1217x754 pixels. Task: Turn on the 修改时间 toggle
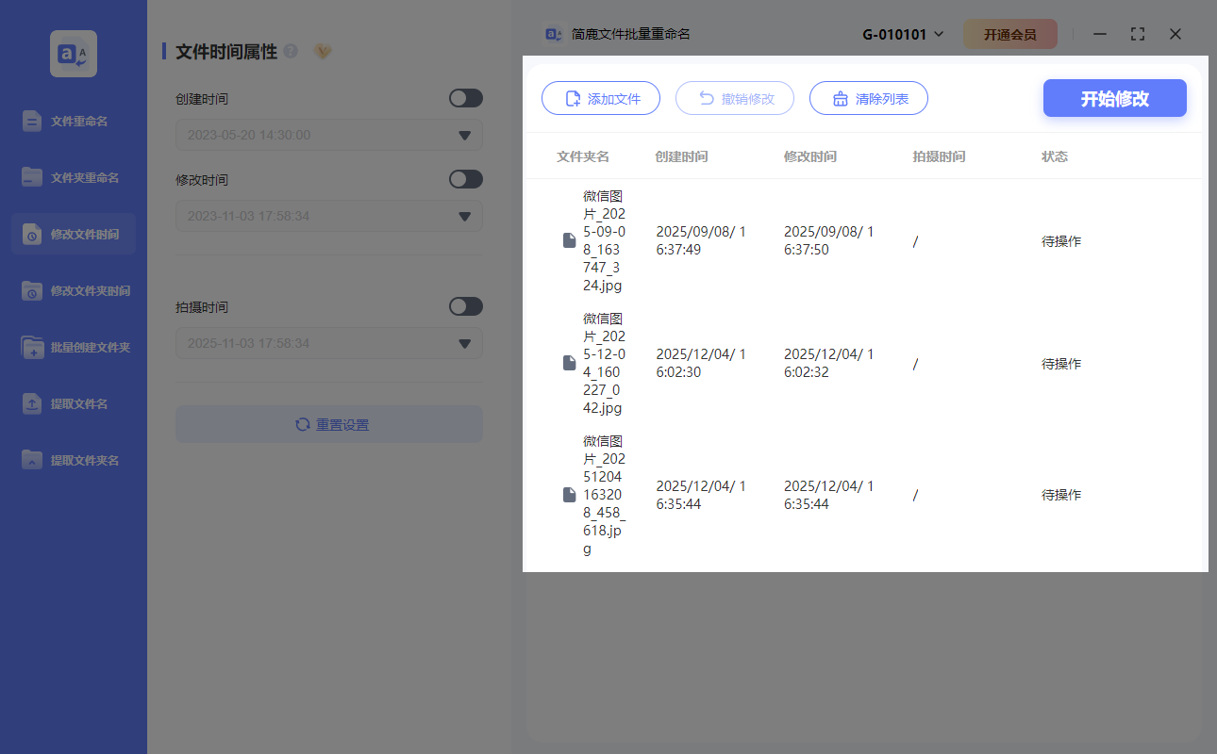point(465,179)
